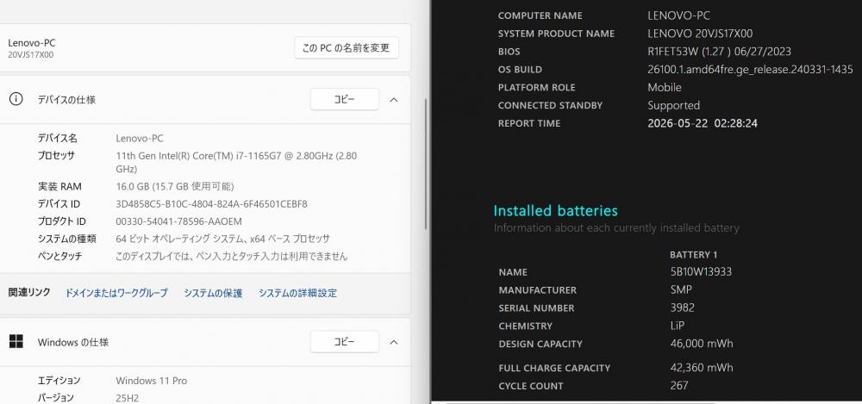The width and height of the screenshot is (862, 404).
Task: Select the processor text 11th Gen Intel Core i7-1165G7
Action: pyautogui.click(x=236, y=162)
